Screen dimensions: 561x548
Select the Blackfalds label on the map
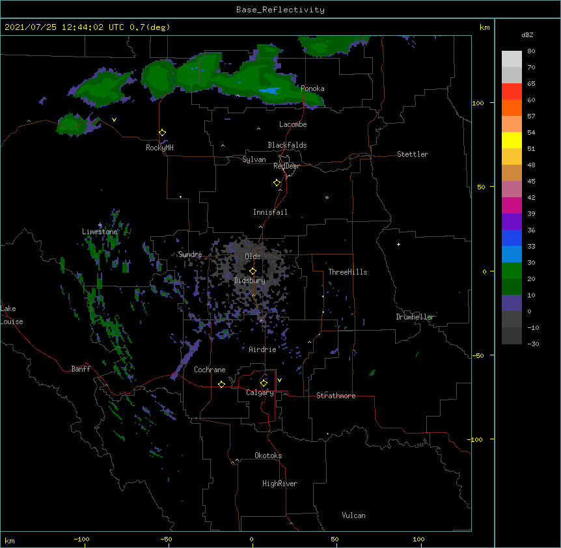[x=287, y=145]
